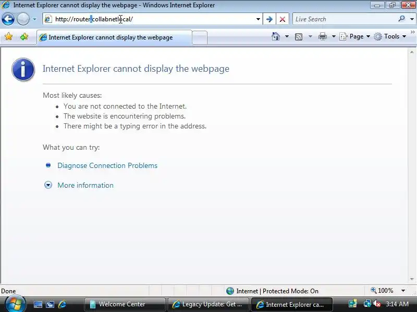Screen dimensions: 417x312
Task: Click the page icon in the address bar
Action: [x=48, y=19]
